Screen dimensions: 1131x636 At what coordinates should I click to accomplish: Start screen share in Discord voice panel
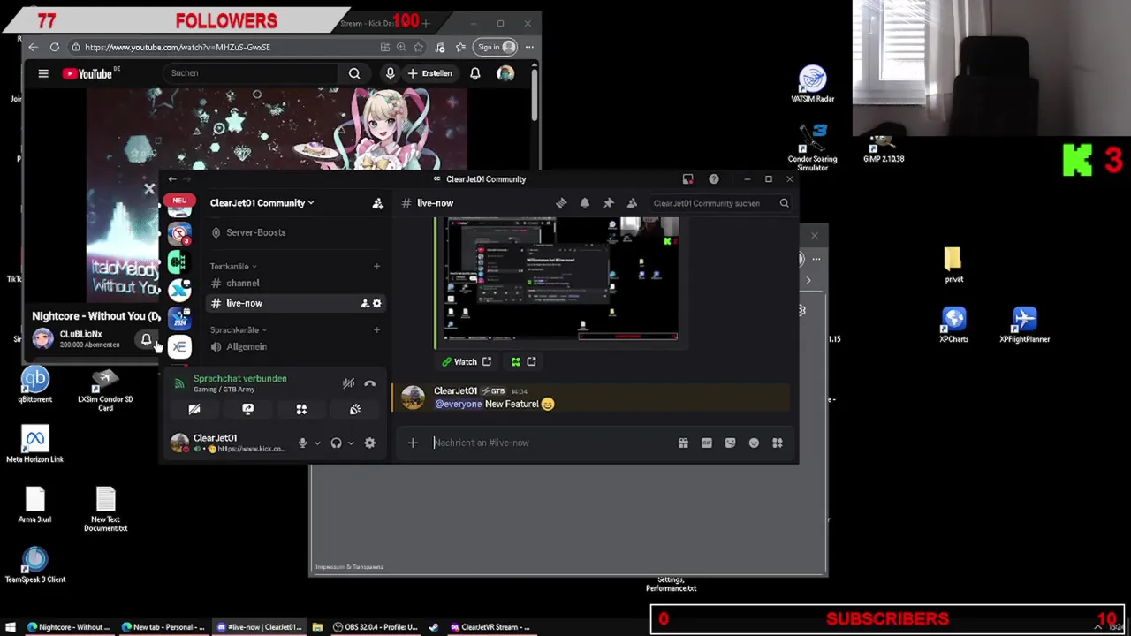coord(247,409)
